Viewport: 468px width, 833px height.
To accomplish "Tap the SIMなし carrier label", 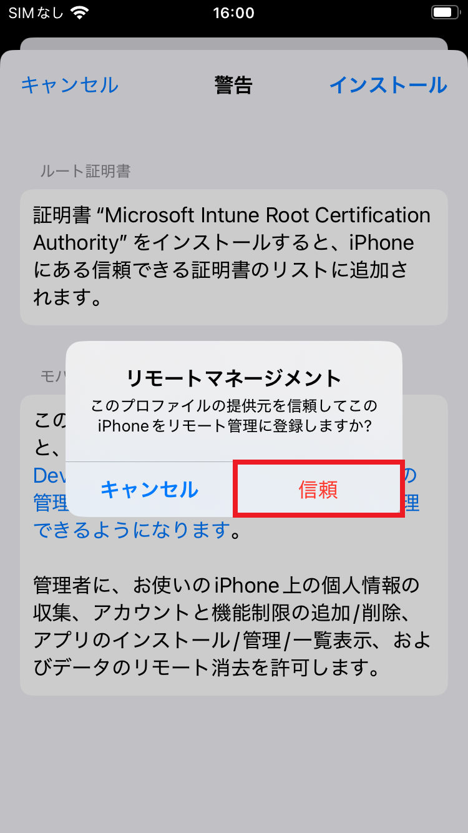I will pos(36,12).
